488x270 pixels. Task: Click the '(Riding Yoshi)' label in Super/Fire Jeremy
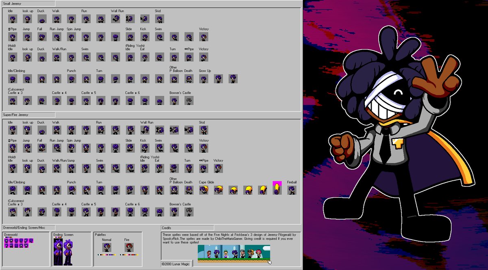(150, 157)
